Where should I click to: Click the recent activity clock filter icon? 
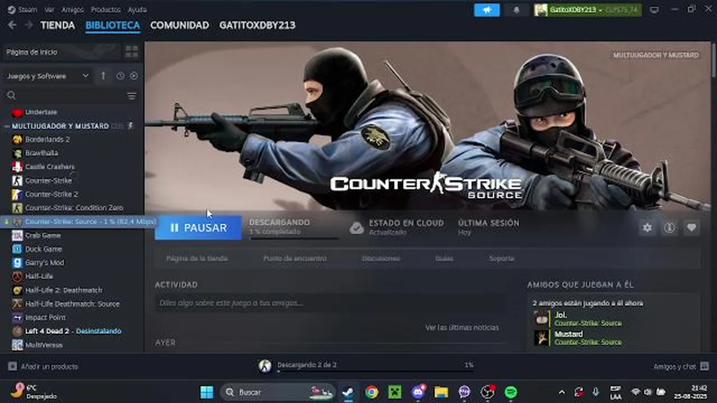click(x=120, y=76)
